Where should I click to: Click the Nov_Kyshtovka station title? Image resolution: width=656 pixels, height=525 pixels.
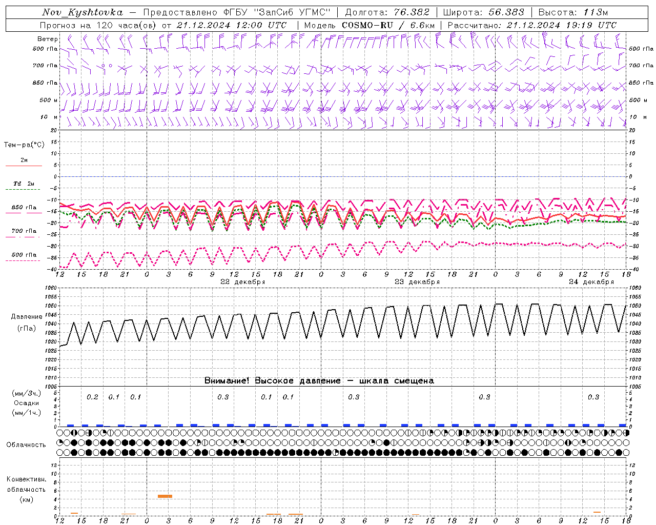(x=83, y=12)
